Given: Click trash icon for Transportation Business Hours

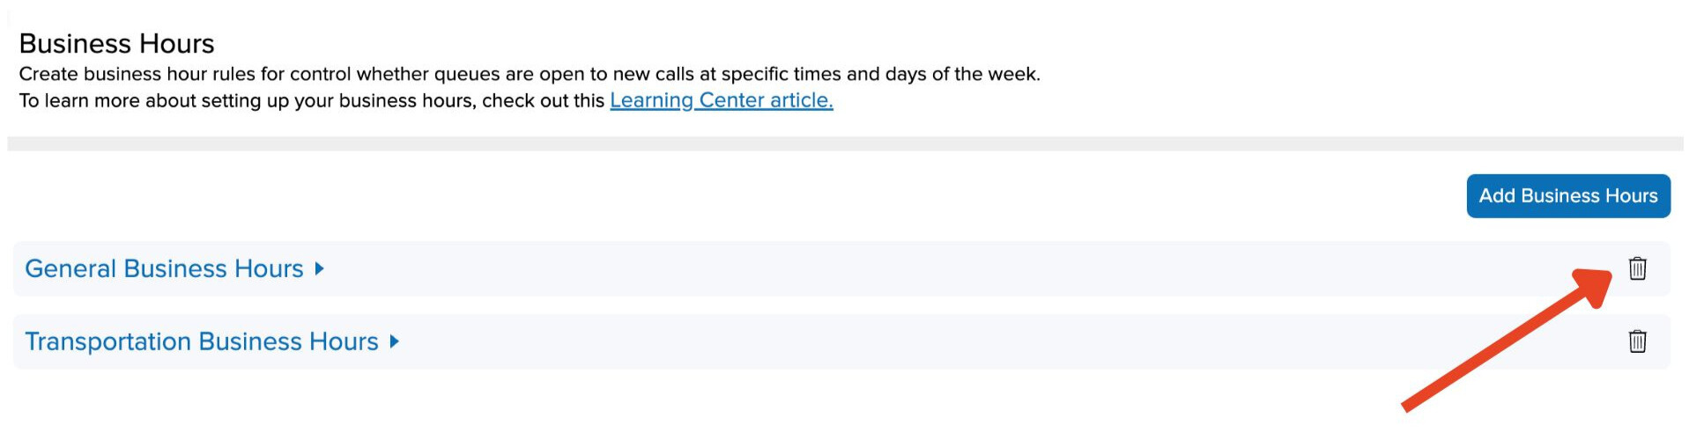Looking at the screenshot, I should pyautogui.click(x=1637, y=341).
